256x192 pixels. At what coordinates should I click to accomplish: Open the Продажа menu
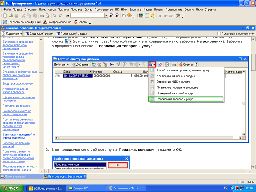[76, 9]
